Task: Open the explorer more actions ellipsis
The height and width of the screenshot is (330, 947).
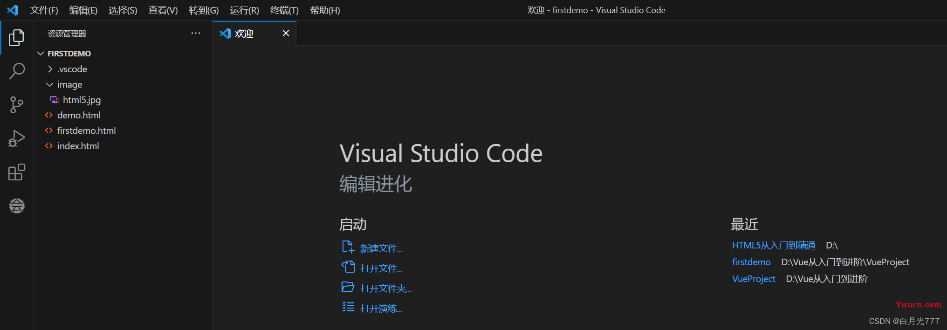Action: coord(196,33)
